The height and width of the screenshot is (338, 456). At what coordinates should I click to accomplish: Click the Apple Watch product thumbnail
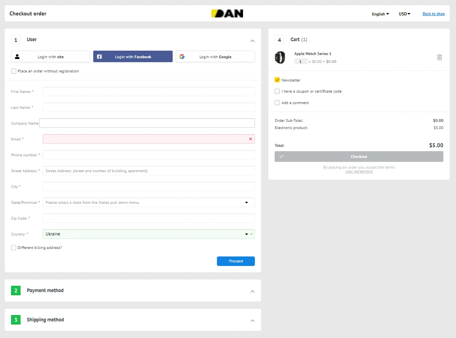point(280,57)
